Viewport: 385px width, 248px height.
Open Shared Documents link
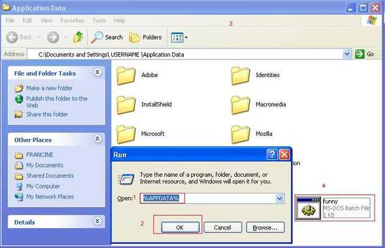point(50,175)
